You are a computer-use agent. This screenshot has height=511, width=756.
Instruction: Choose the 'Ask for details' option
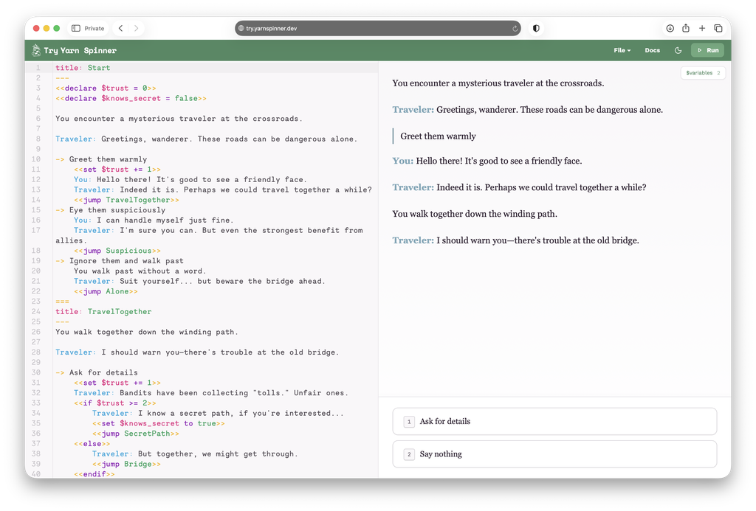(554, 422)
